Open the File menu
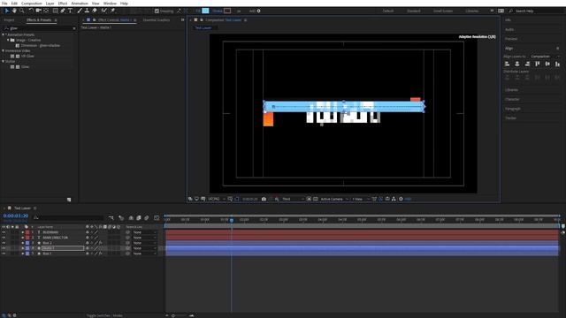This screenshot has height=318, width=566. pyautogui.click(x=4, y=4)
